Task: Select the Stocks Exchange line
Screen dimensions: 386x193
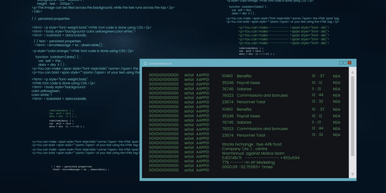Action: pyautogui.click(x=251, y=144)
